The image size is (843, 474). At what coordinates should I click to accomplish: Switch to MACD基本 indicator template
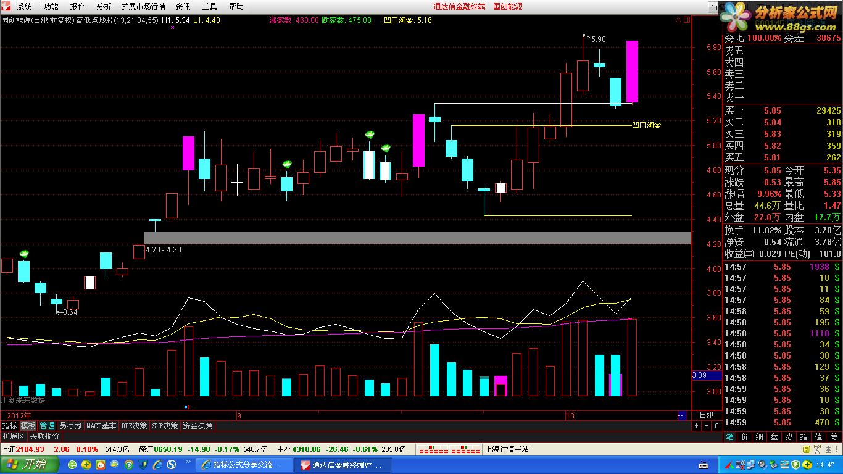(101, 426)
